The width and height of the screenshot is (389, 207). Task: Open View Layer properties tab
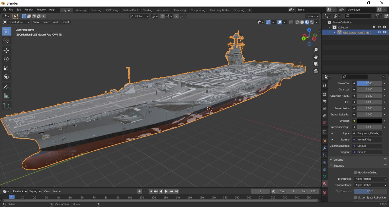click(325, 108)
